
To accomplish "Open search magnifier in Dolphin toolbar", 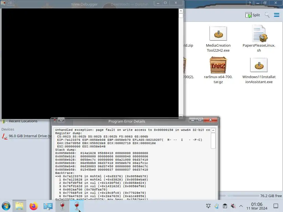I will 267,15.
